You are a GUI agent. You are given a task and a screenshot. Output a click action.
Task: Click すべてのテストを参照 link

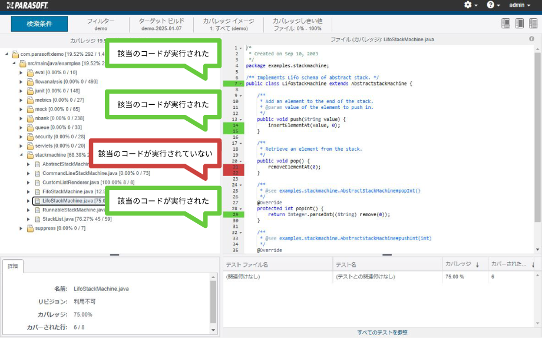[382, 333]
